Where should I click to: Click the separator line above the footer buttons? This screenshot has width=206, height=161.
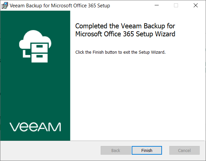click(x=137, y=141)
